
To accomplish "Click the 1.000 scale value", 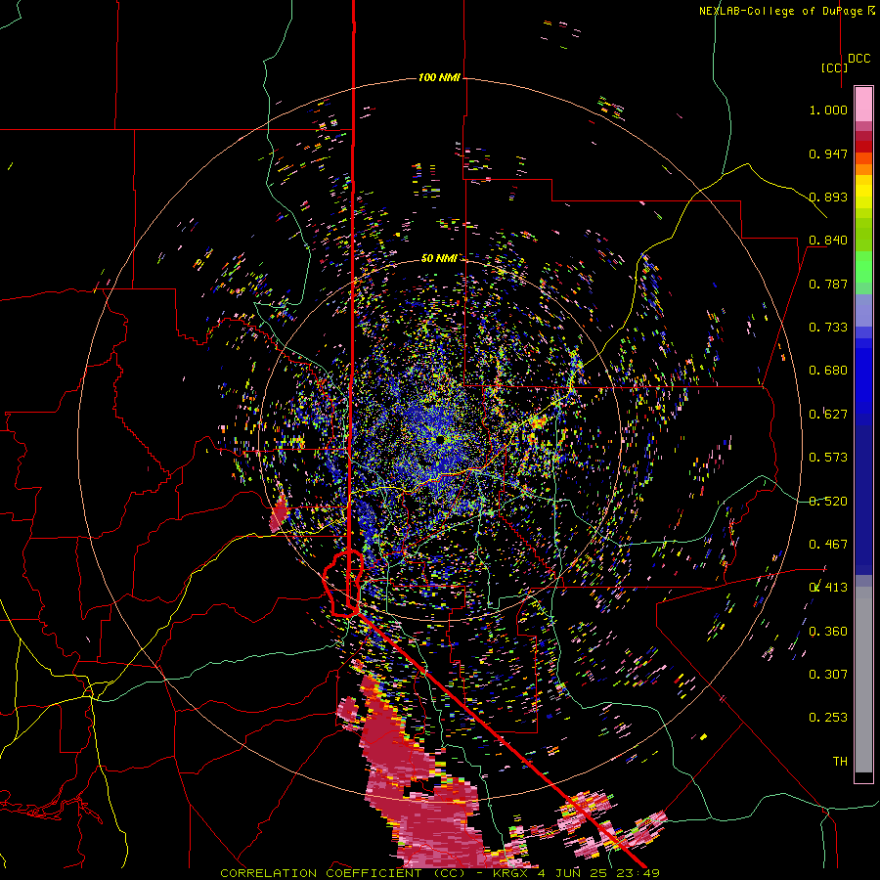I will point(828,110).
